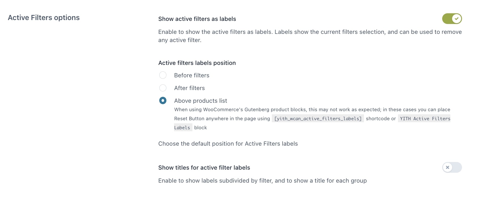Disable the 'Show active filters as labels' switch
Viewport: 500px width, 197px height.
452,19
